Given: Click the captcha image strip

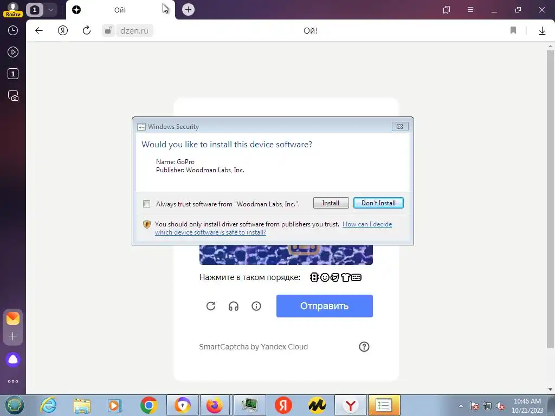Looking at the screenshot, I should [x=286, y=255].
